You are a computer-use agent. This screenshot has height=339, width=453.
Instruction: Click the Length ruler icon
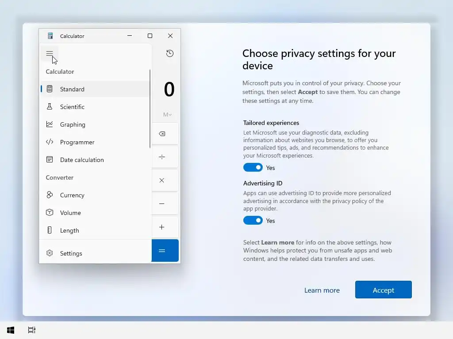click(50, 230)
